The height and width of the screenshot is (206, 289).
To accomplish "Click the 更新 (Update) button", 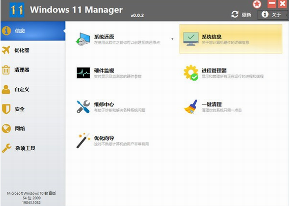I will [241, 15].
